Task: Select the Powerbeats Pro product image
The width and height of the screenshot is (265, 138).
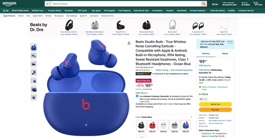Action: coord(198,25)
